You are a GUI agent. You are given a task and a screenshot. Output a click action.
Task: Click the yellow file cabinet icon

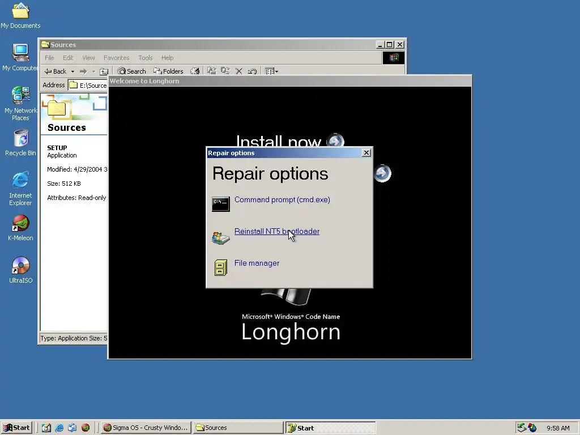[x=221, y=267]
